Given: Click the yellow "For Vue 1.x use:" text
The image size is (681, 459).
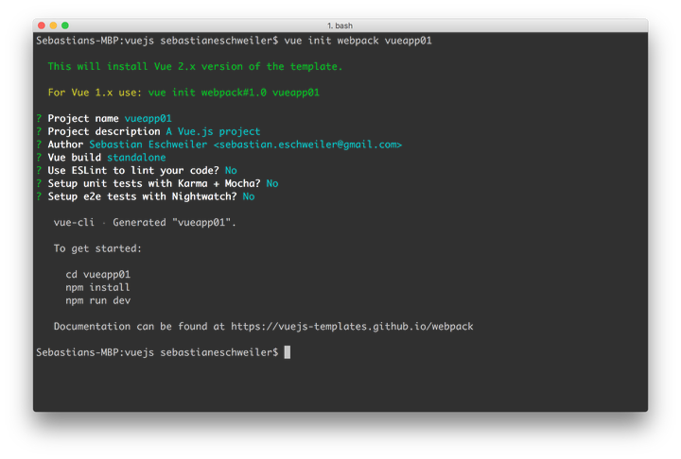Looking at the screenshot, I should coord(95,93).
